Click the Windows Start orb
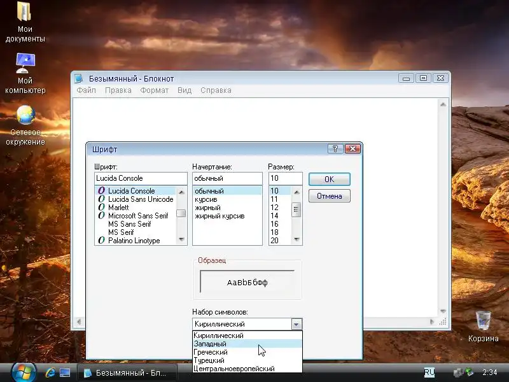 coord(23,372)
